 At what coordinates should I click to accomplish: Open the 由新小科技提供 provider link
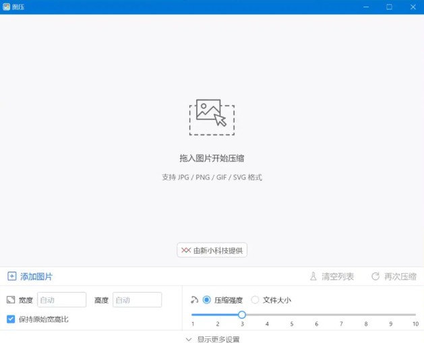point(212,250)
